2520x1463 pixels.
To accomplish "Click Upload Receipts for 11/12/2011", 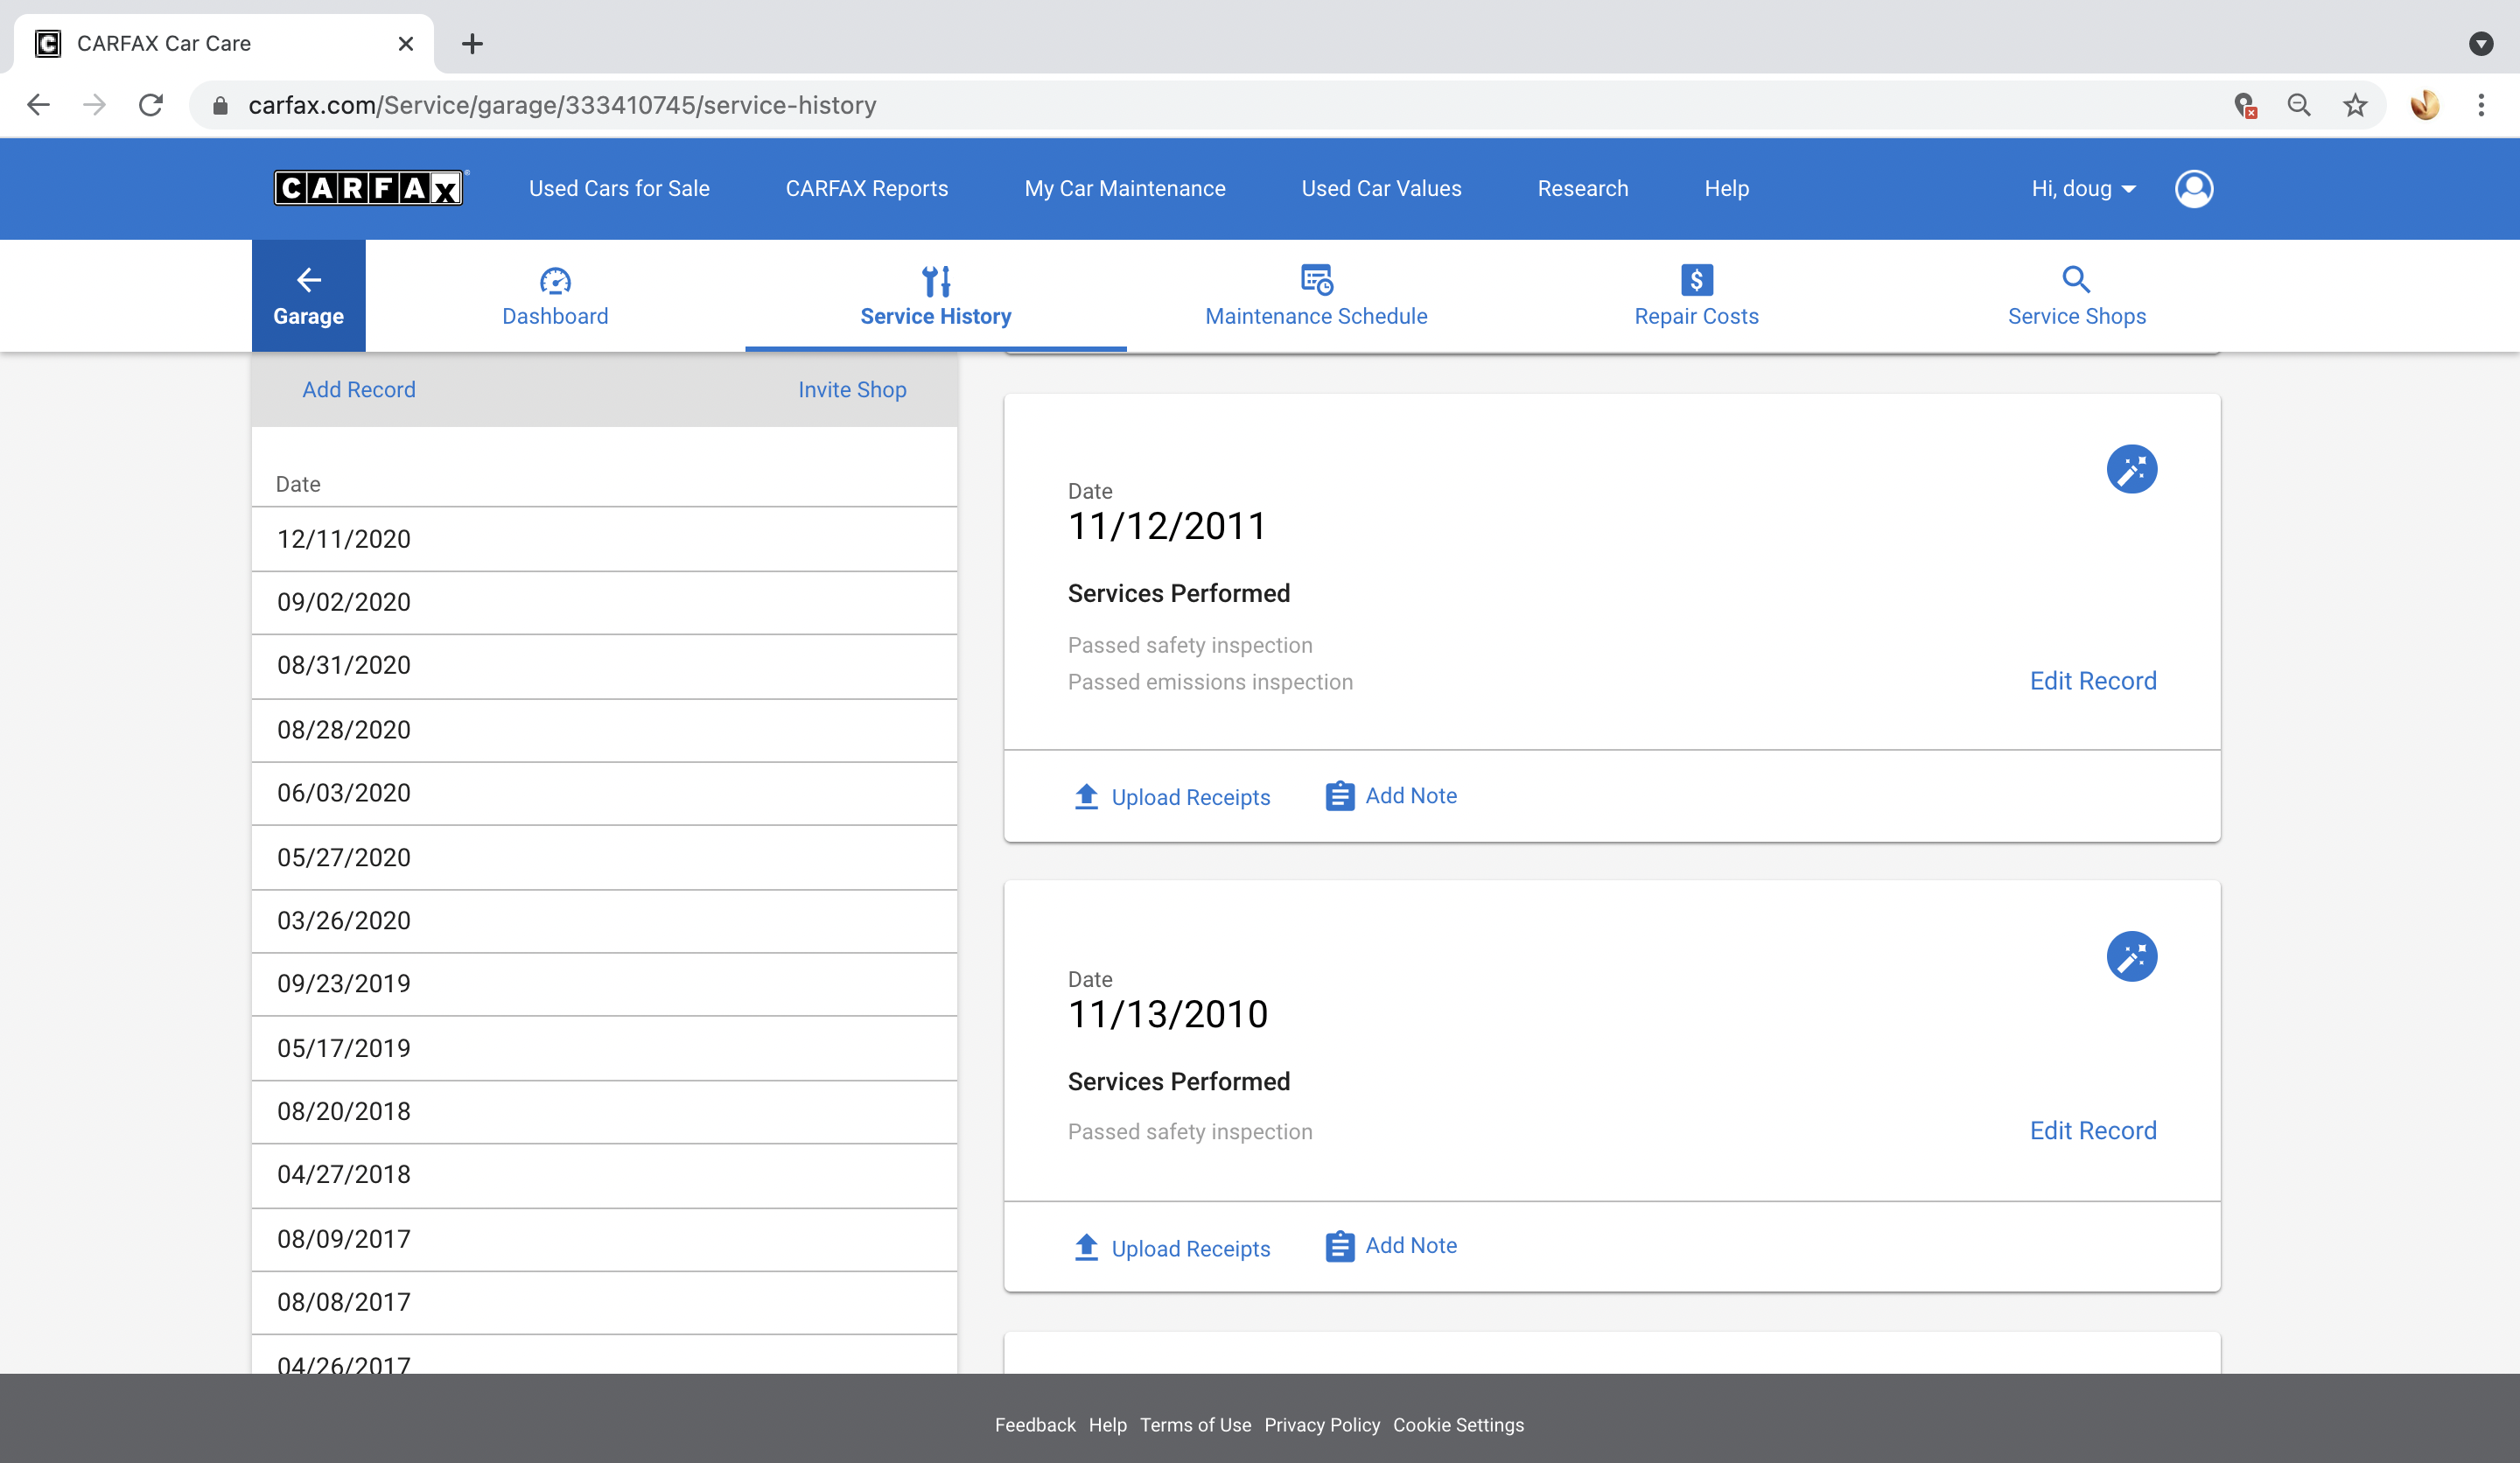I will tap(1190, 797).
